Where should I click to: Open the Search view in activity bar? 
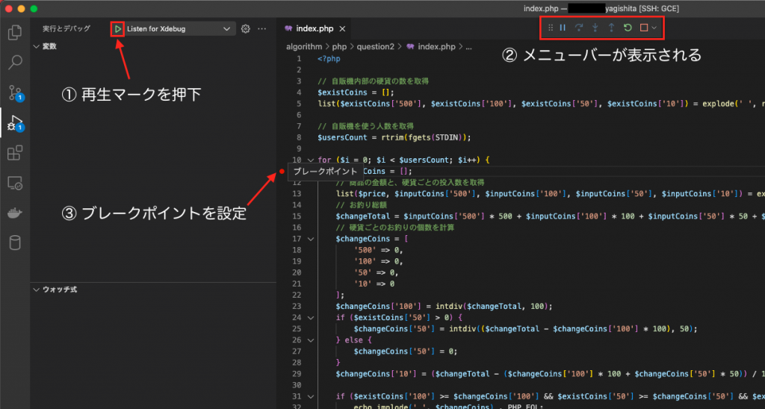pos(14,63)
